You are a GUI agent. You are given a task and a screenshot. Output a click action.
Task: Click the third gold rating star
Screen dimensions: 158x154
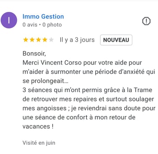(x=38, y=40)
